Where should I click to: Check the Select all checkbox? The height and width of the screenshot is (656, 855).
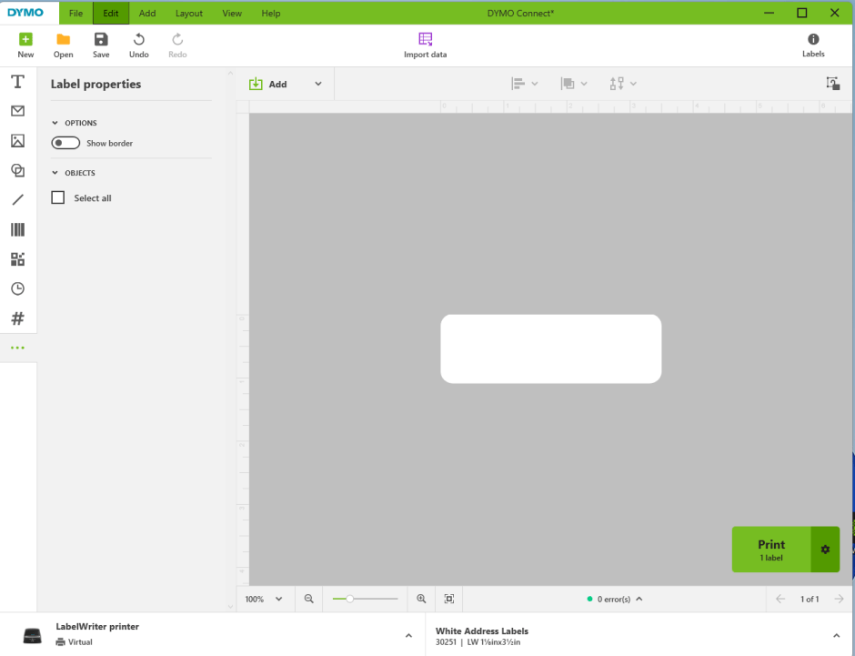[x=58, y=197]
